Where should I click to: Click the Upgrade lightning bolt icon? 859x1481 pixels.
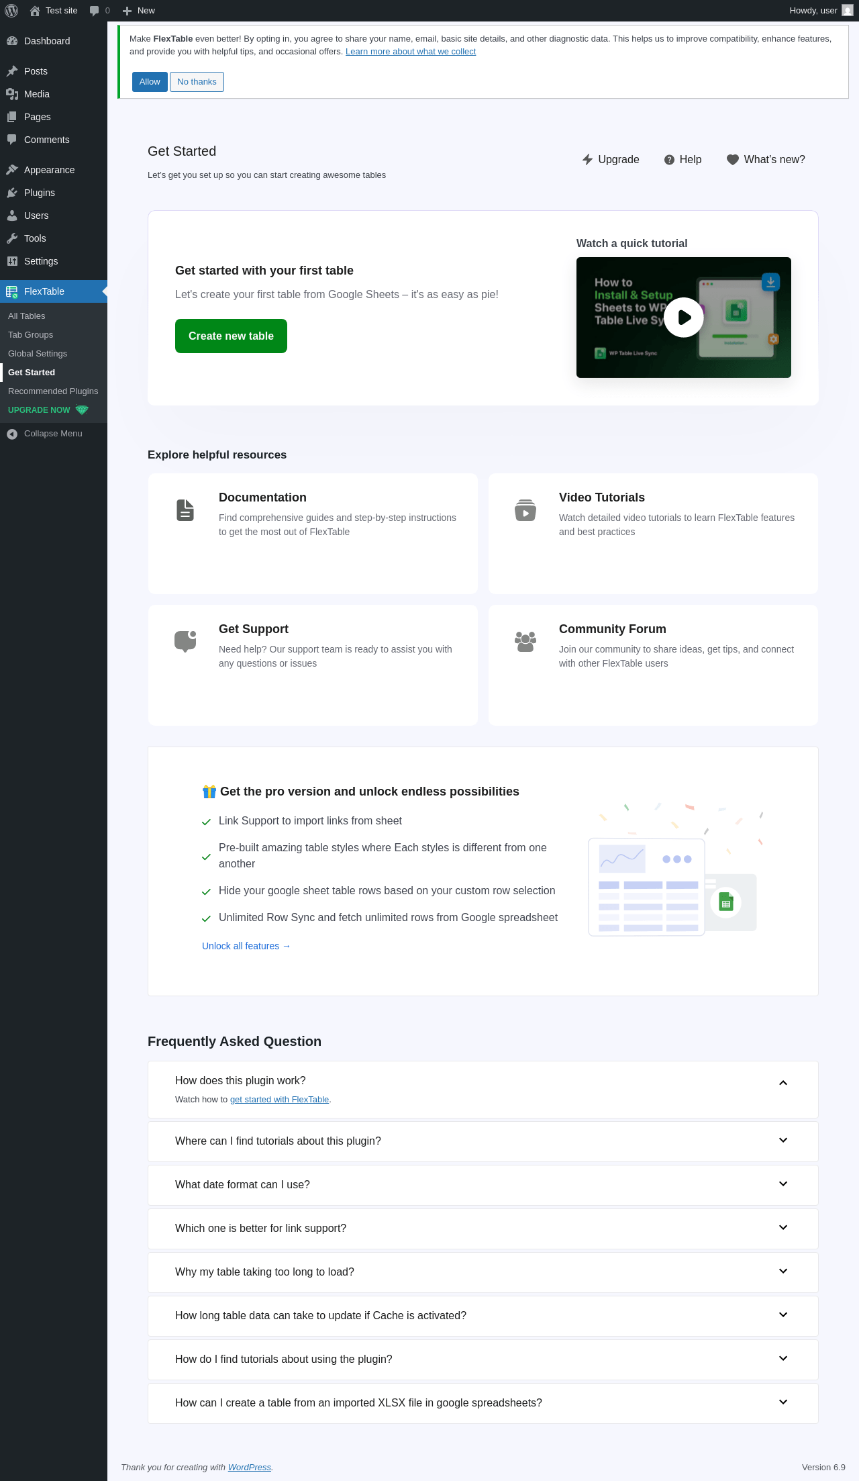(587, 160)
